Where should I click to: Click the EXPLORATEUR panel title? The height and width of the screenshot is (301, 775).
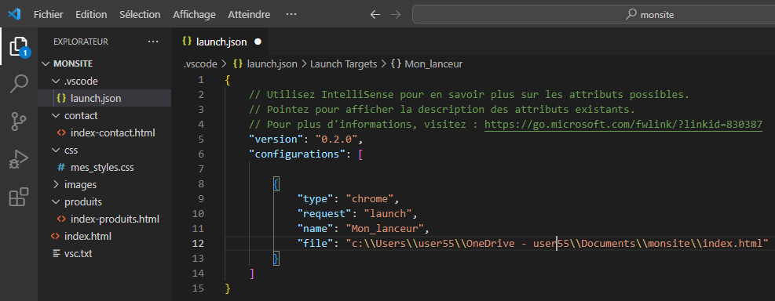[x=81, y=42]
